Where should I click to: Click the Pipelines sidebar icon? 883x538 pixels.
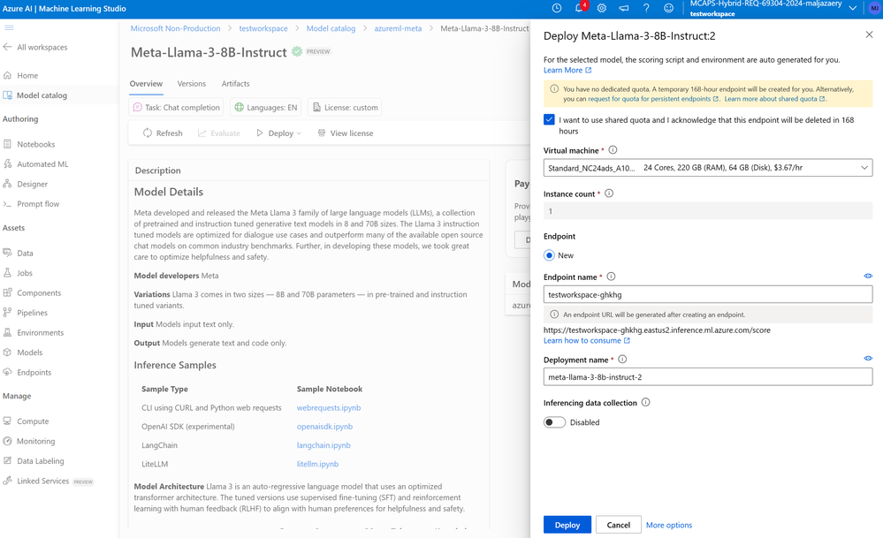(7, 313)
